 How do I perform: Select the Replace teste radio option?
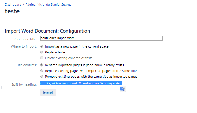(x=41, y=52)
